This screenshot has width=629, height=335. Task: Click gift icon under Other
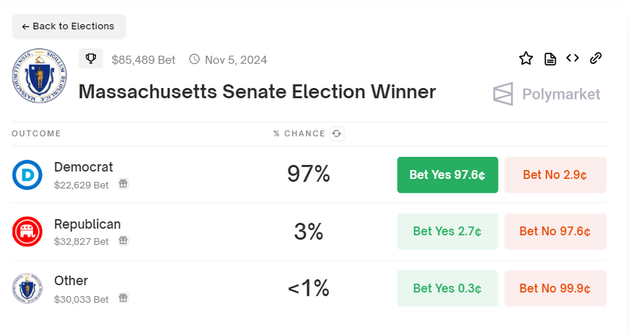tap(123, 298)
